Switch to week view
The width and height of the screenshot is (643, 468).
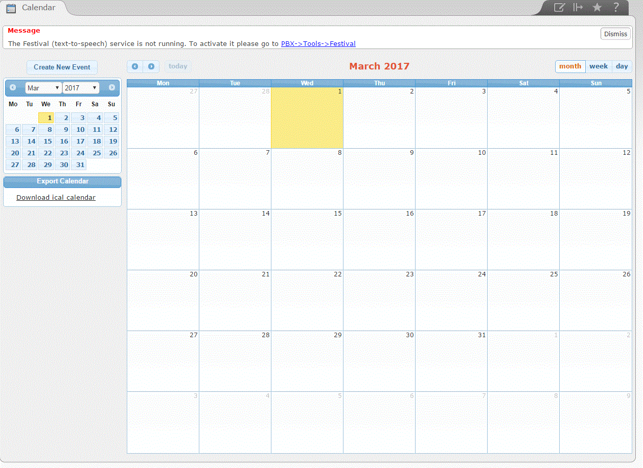point(599,66)
